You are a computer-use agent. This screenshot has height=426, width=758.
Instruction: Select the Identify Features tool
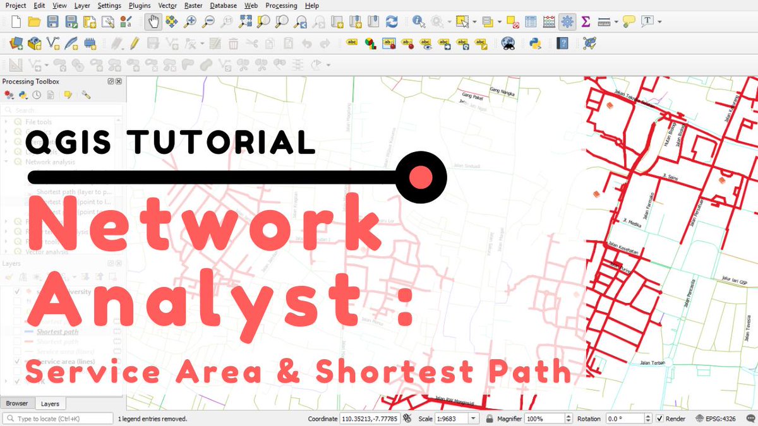[x=418, y=22]
